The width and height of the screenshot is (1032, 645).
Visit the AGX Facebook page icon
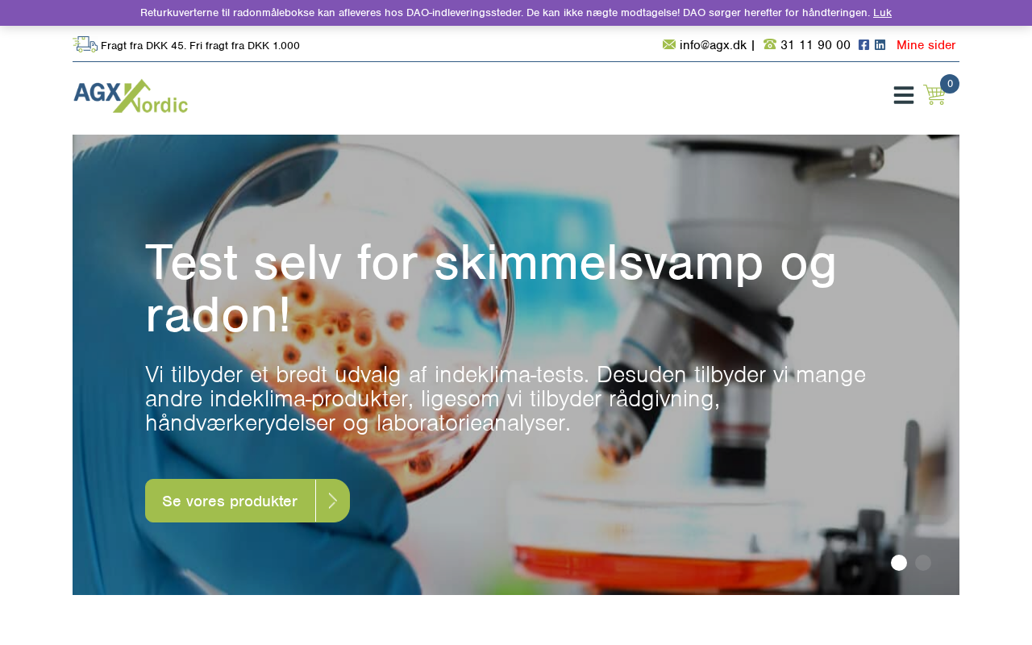tap(863, 45)
